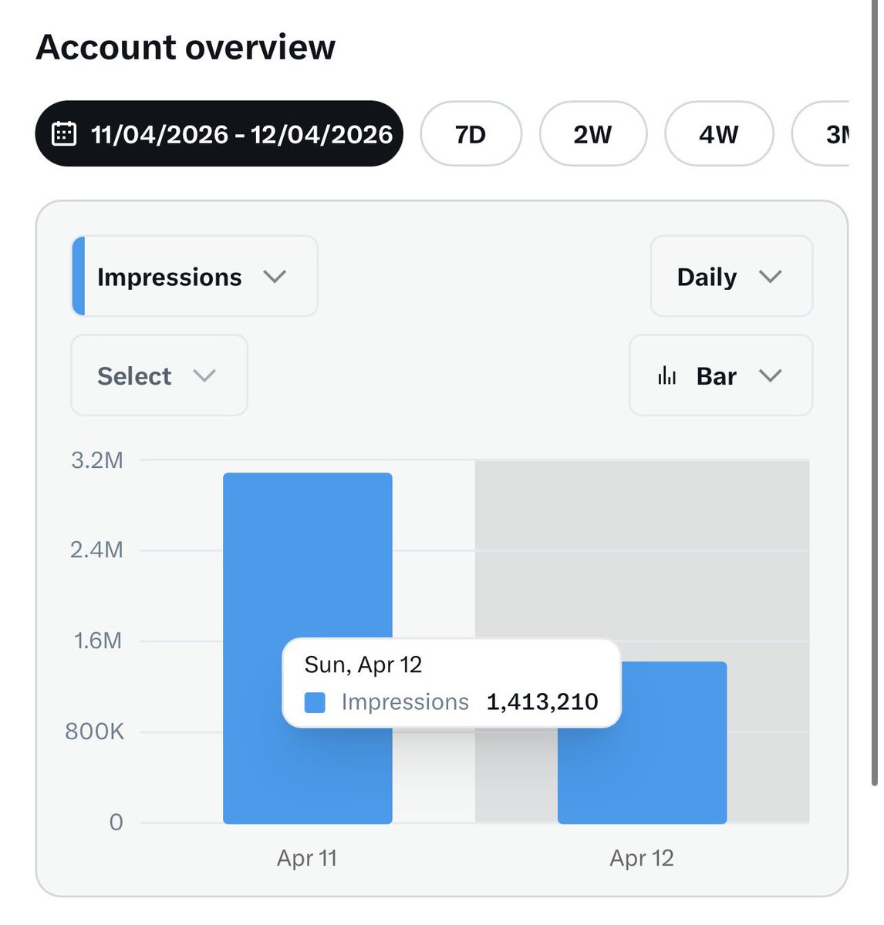The height and width of the screenshot is (925, 884).
Task: Click the 2.4M y-axis label
Action: 96,550
